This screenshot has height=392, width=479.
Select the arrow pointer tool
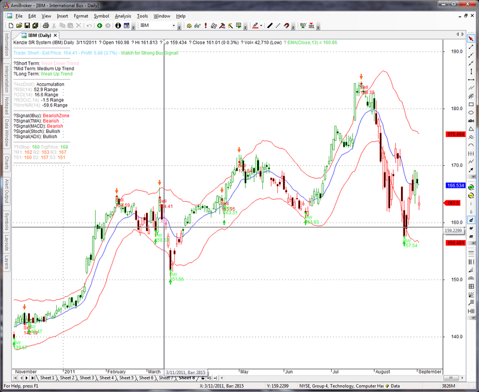(471, 39)
